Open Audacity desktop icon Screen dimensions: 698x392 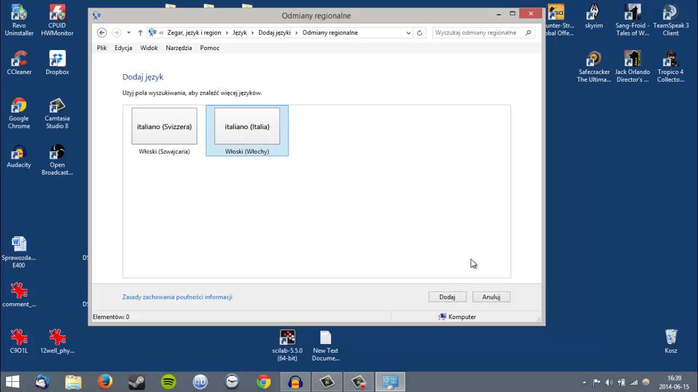pyautogui.click(x=19, y=156)
